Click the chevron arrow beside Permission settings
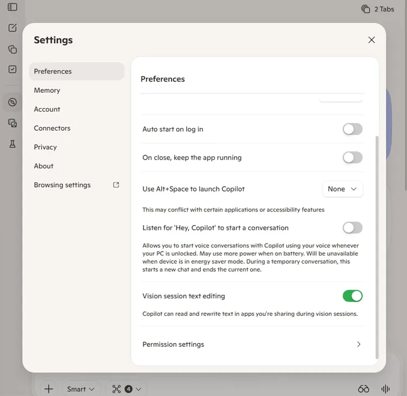 359,344
